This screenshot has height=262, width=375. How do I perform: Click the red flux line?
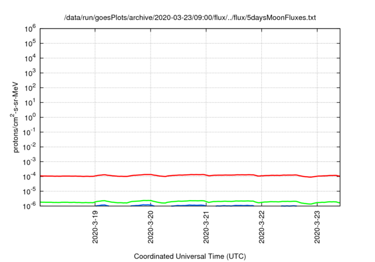tap(190, 175)
